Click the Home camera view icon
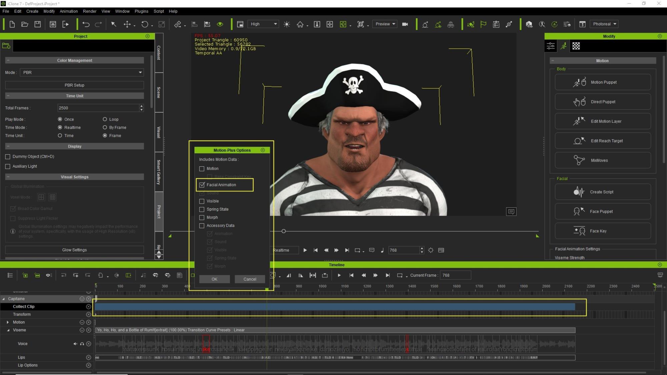 (x=300, y=24)
